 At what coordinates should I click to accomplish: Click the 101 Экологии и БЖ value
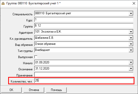48,32
